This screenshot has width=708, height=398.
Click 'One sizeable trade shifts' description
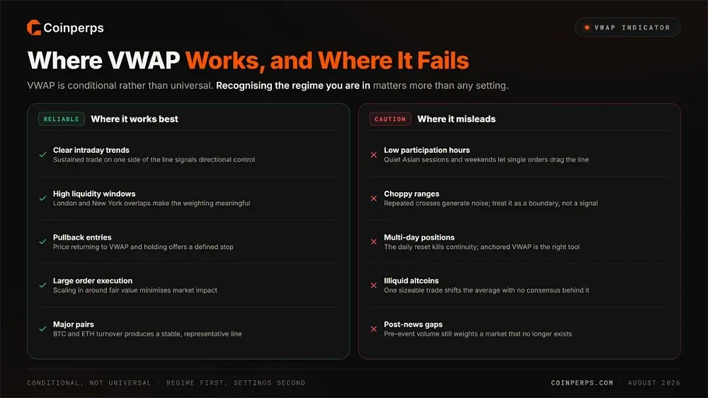486,291
